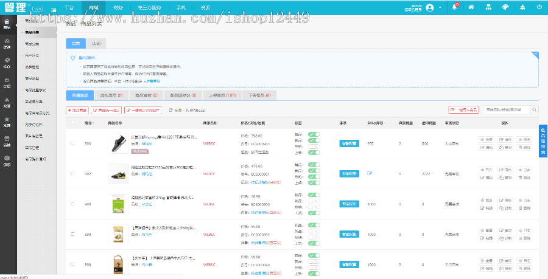Collapse the 操作提示 panel using corner arrow
This screenshot has width=548, height=279.
535,55
